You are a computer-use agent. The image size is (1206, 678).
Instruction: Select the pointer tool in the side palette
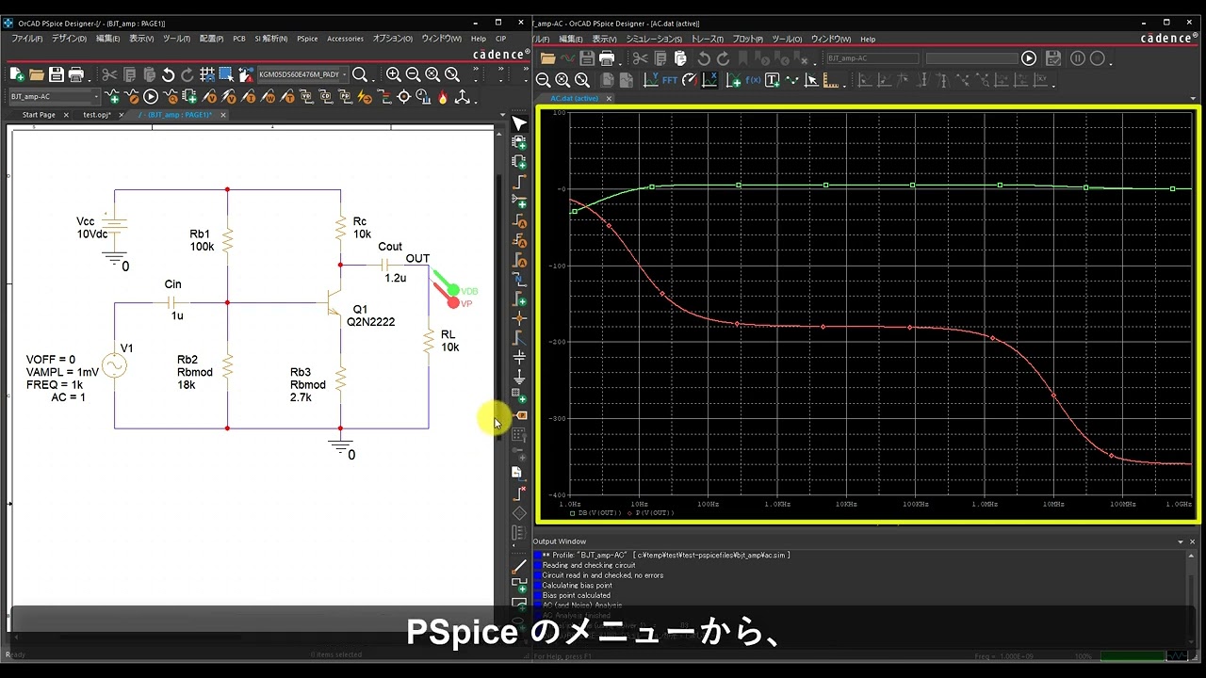point(519,124)
